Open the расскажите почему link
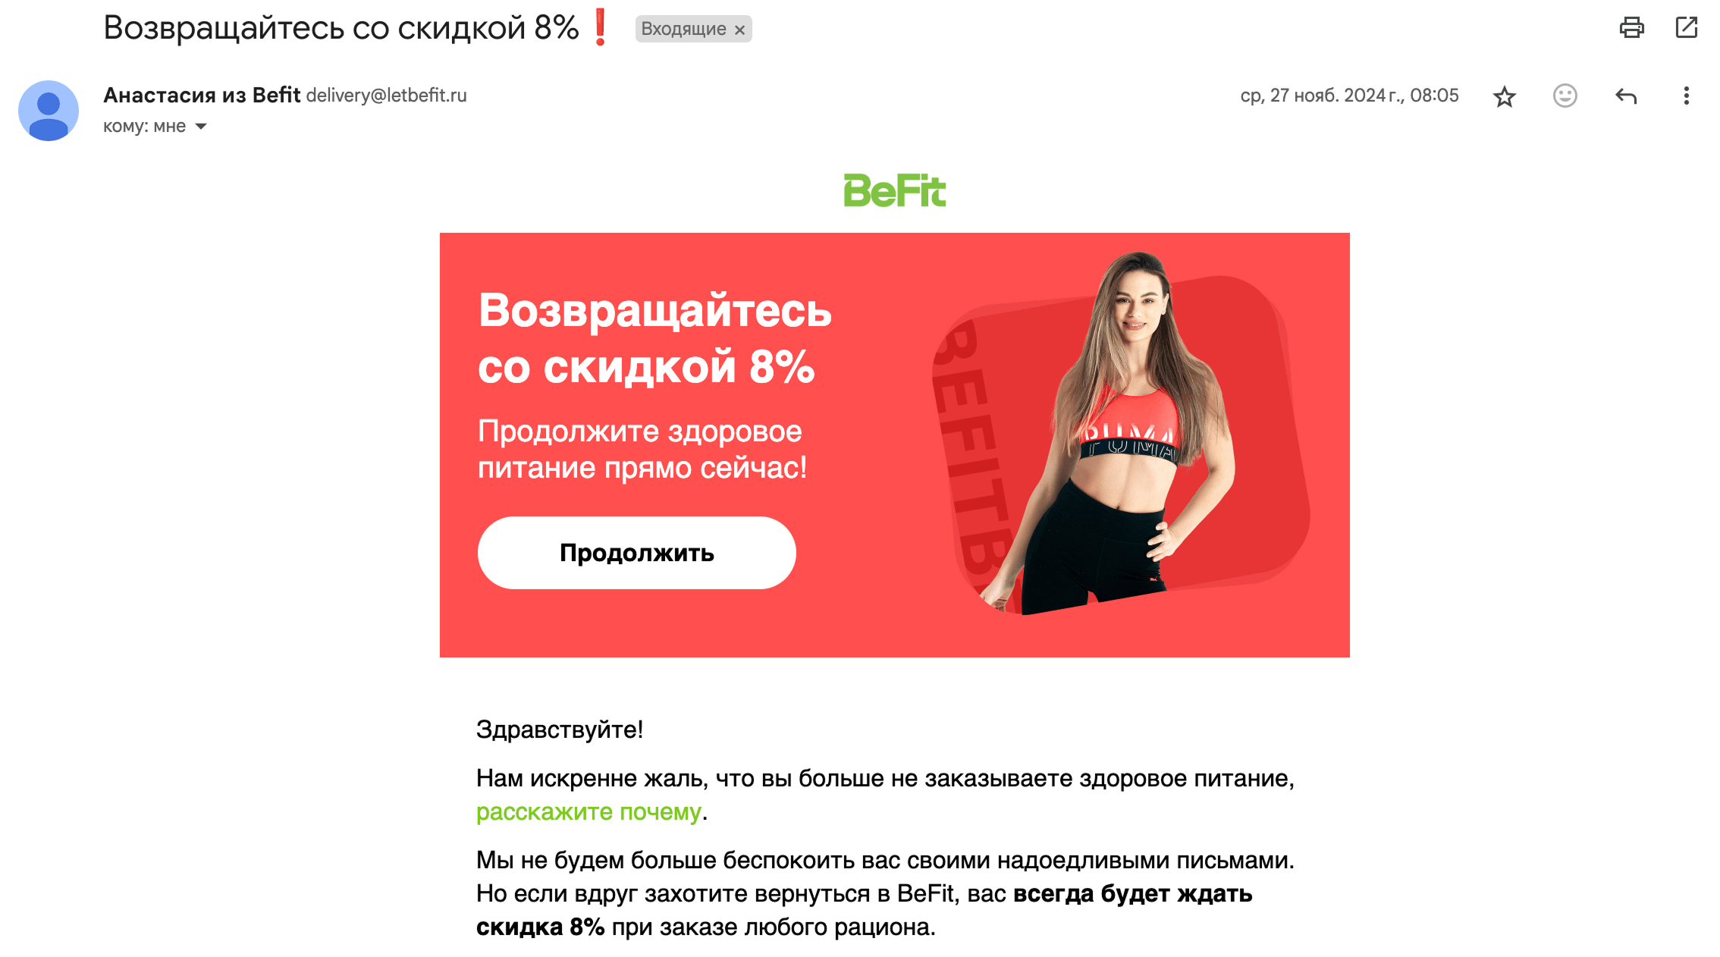The image size is (1720, 957). [589, 811]
